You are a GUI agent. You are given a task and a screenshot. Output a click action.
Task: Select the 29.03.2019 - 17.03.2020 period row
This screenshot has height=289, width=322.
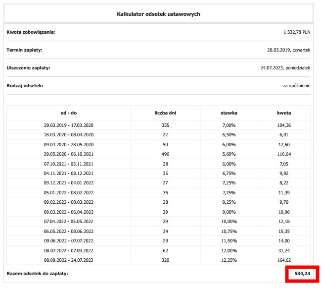click(68, 125)
